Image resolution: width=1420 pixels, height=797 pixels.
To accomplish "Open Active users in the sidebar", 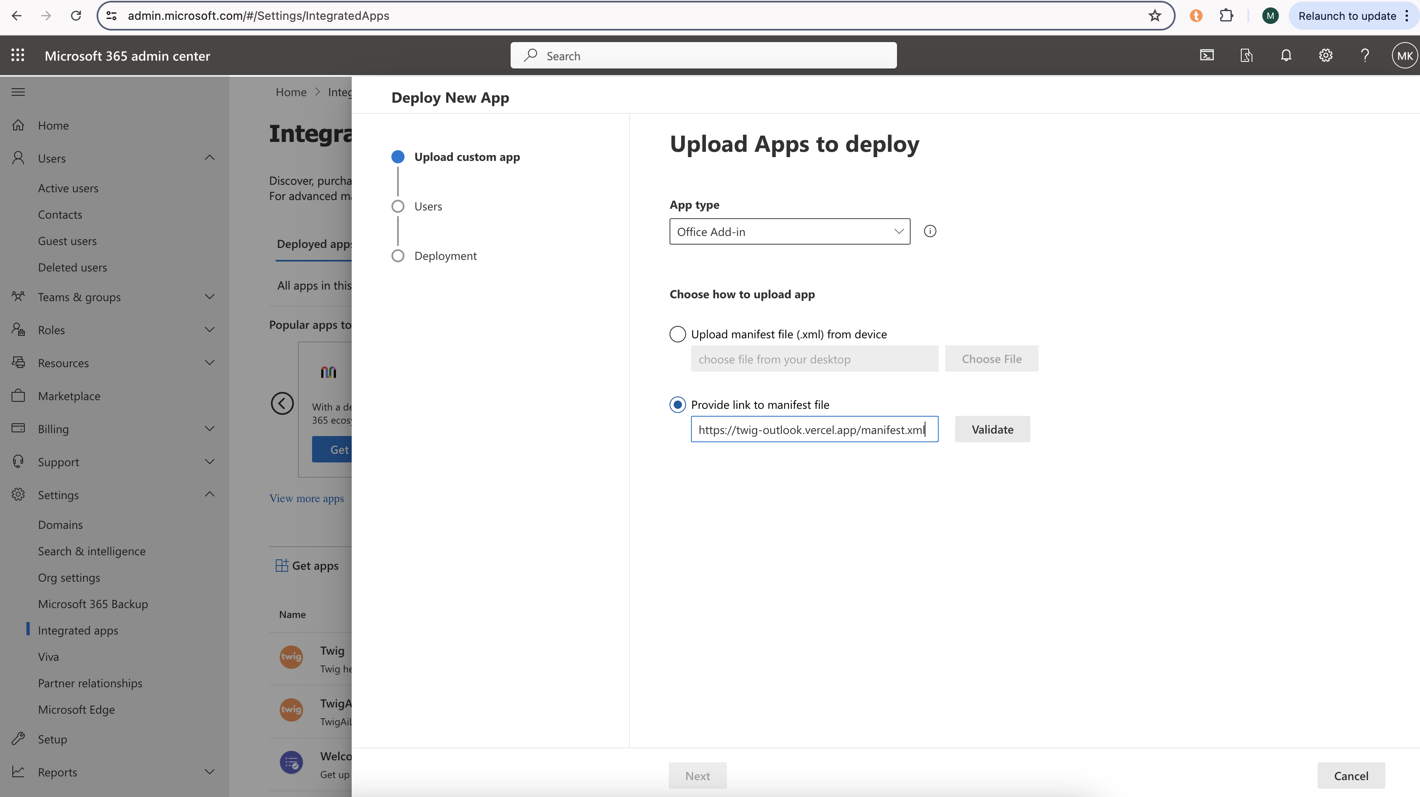I will pos(68,189).
